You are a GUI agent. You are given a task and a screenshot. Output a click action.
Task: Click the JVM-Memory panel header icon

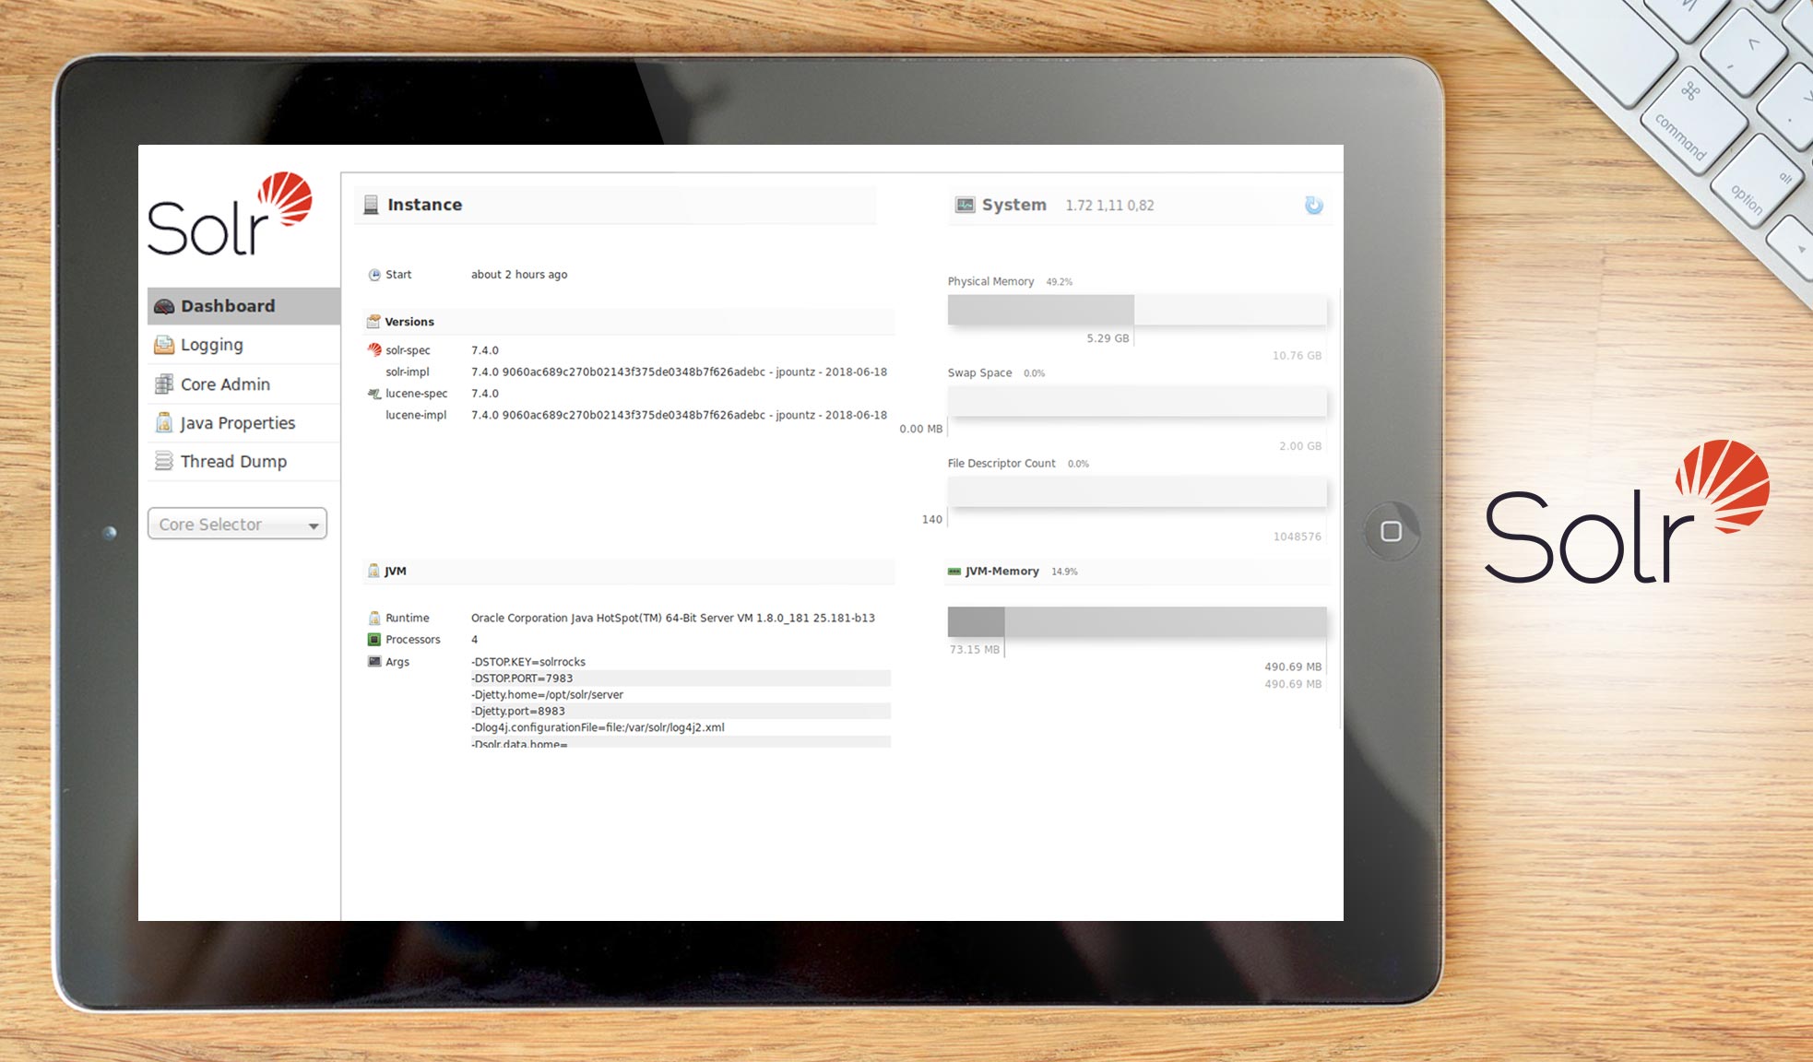(x=954, y=571)
